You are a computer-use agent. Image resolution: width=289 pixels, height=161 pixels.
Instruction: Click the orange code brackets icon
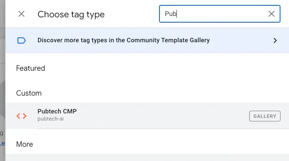pos(21,116)
